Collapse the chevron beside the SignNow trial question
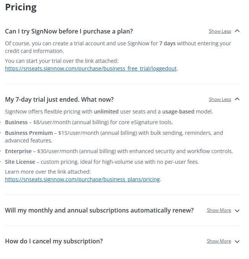249x259 pixels. (x=237, y=31)
